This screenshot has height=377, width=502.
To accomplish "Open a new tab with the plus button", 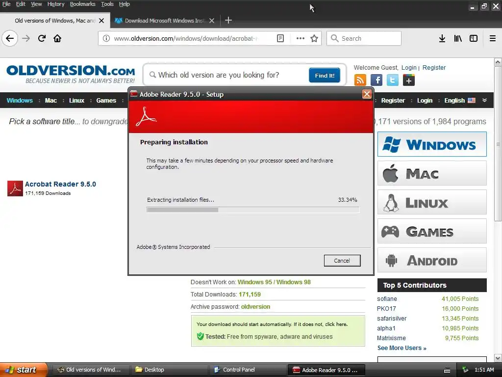I will pos(228,21).
